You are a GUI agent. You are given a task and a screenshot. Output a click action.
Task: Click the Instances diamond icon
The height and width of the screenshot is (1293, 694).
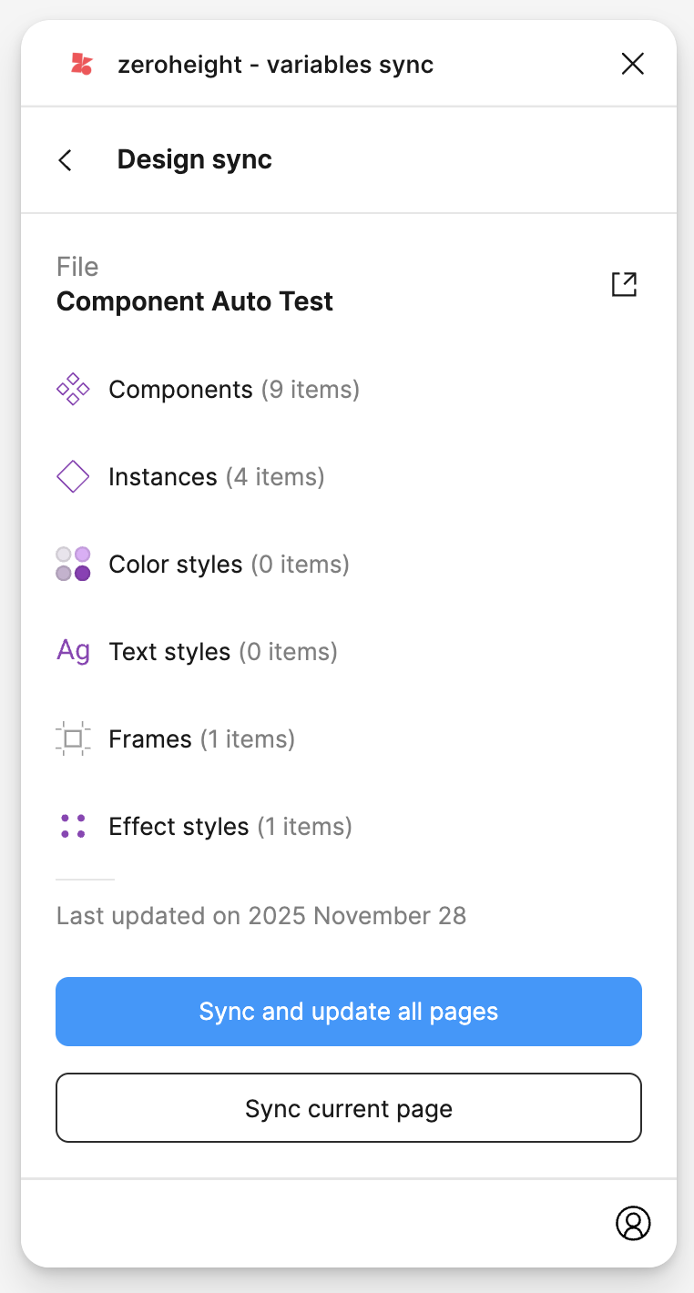click(x=73, y=477)
